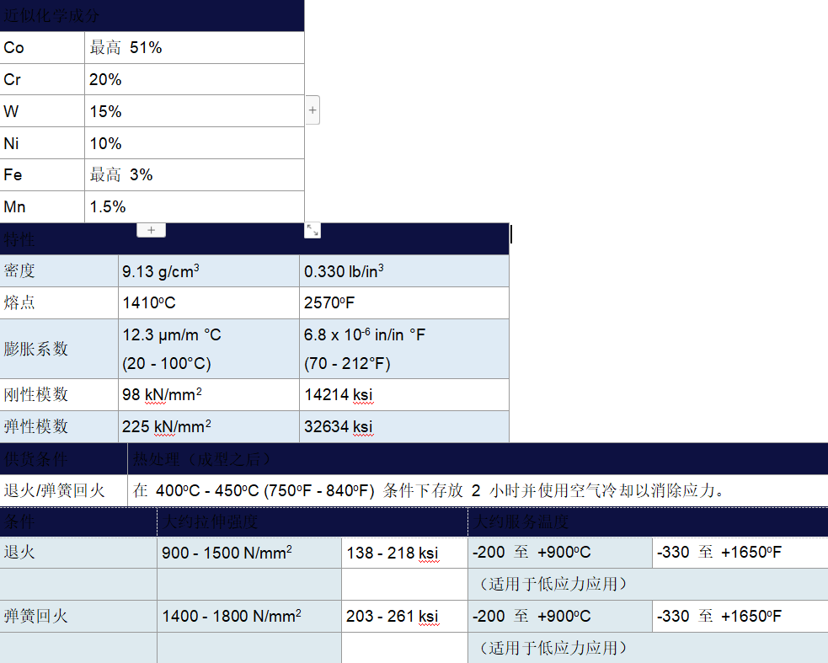Select the 900 - 1500 N/mm² tensile cell
828x663 pixels.
point(248,553)
